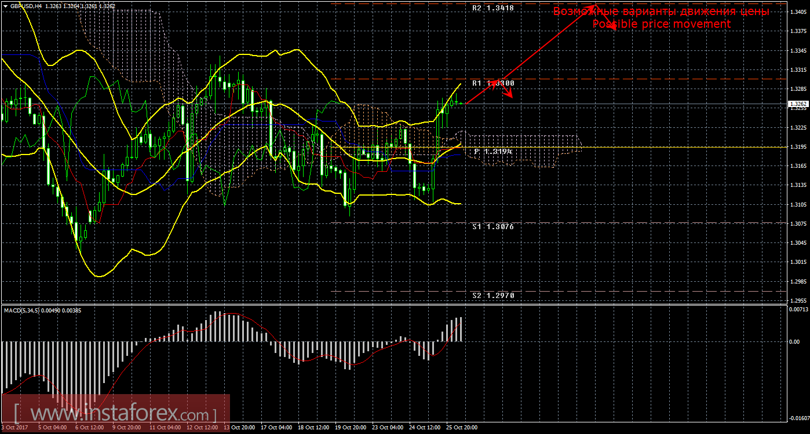Click the 3 Oct 2017 date label
Screen dimensions: 810x434
coord(14,429)
